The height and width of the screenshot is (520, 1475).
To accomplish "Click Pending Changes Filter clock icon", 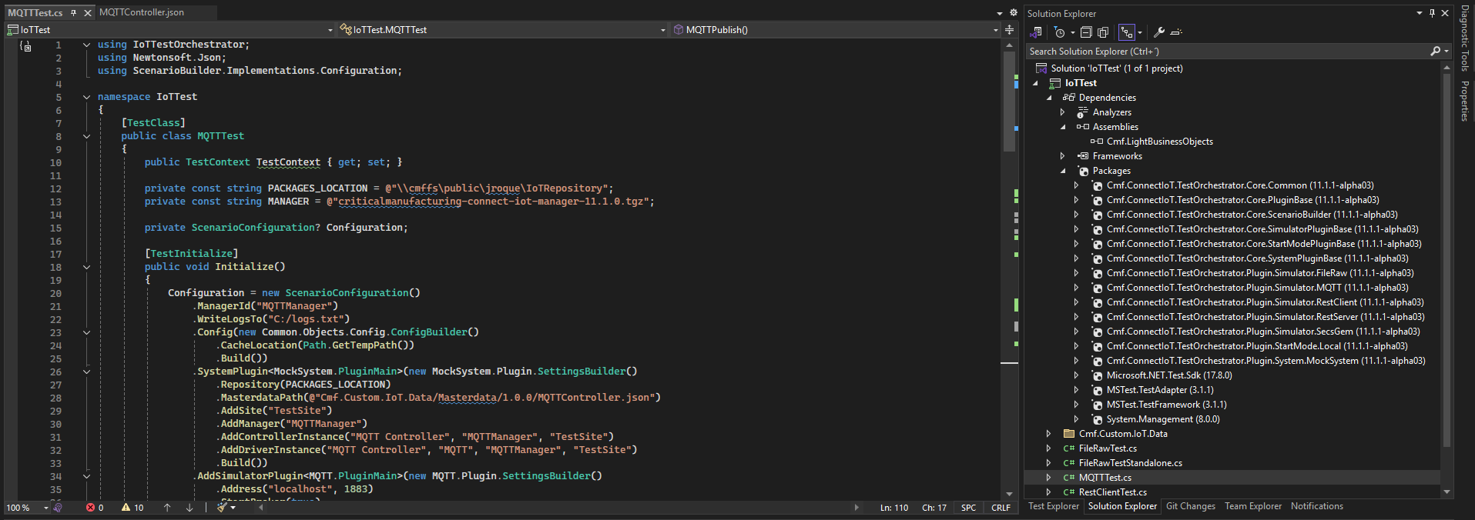I will (1059, 32).
